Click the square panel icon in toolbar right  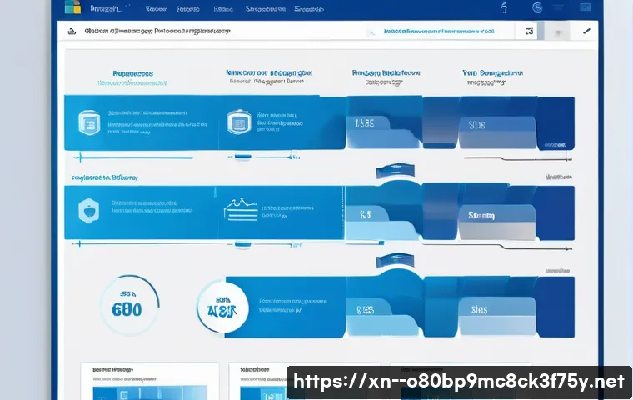pos(529,31)
